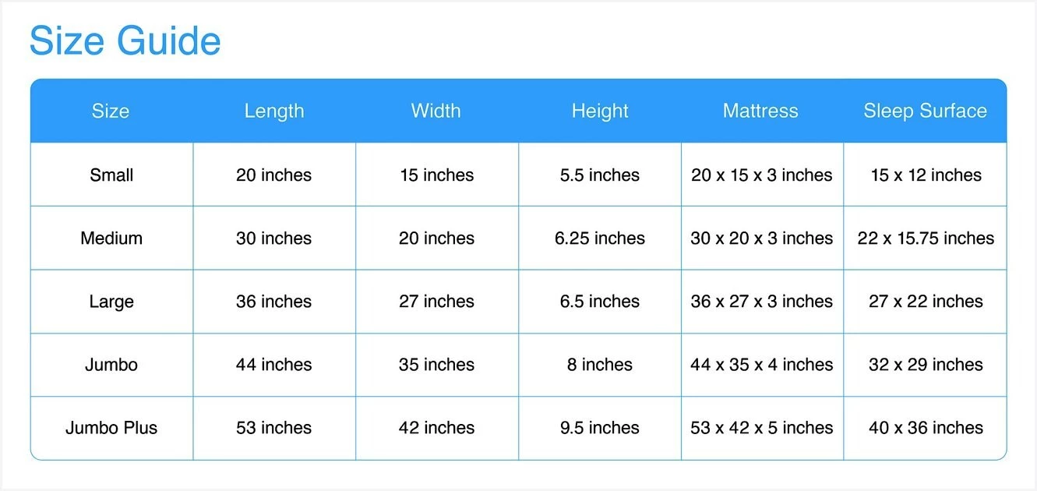Click the Size column header

tap(111, 111)
